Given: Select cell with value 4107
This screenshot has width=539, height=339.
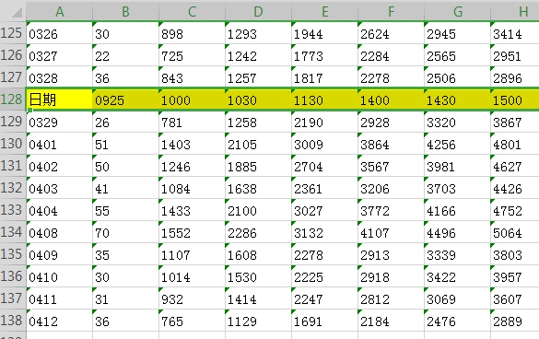Looking at the screenshot, I should pyautogui.click(x=392, y=232).
